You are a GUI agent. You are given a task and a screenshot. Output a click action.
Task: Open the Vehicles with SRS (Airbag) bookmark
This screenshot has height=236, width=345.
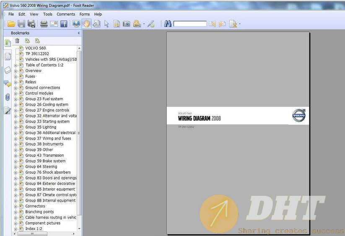point(51,60)
